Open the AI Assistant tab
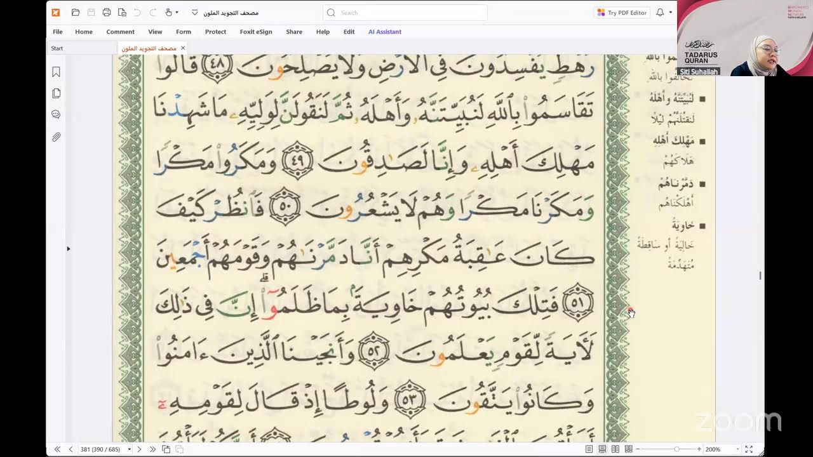 point(385,32)
